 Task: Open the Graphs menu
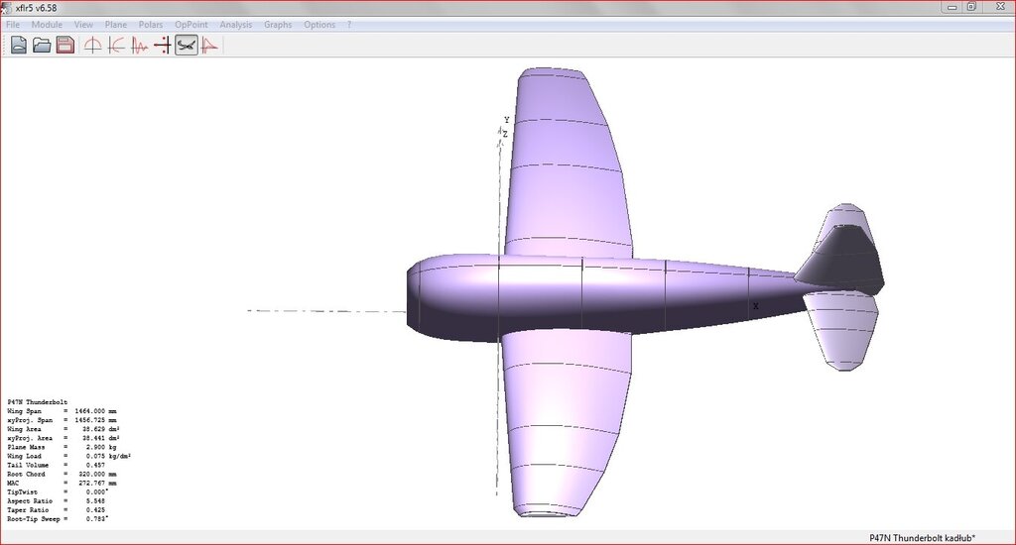[x=278, y=24]
